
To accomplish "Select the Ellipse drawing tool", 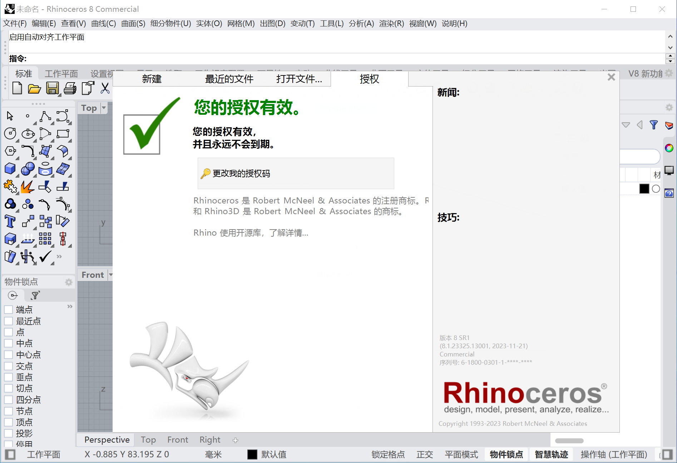I will point(28,133).
